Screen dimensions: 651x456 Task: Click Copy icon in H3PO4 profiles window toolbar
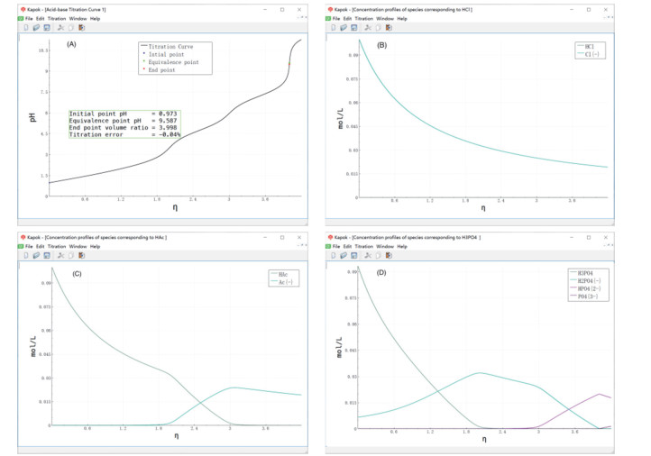tap(378, 255)
